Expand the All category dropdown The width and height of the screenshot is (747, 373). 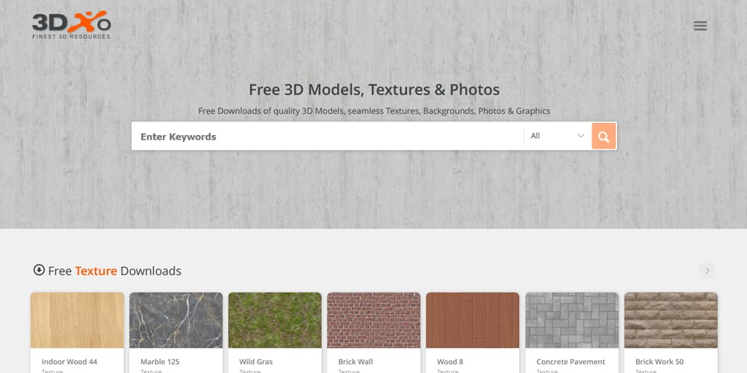[x=557, y=137]
